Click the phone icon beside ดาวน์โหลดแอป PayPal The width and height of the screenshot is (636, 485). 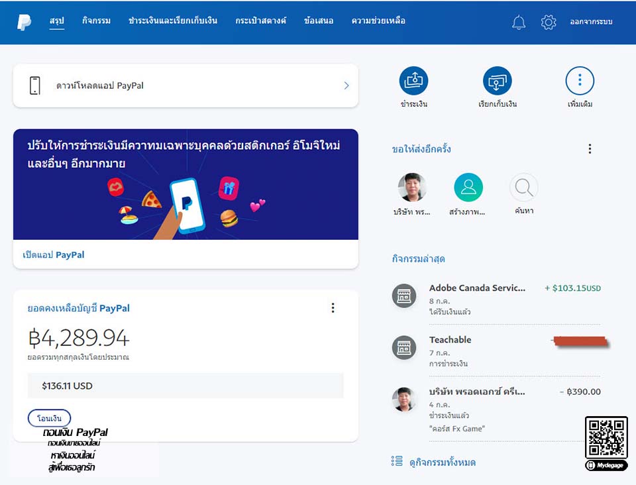coord(35,85)
